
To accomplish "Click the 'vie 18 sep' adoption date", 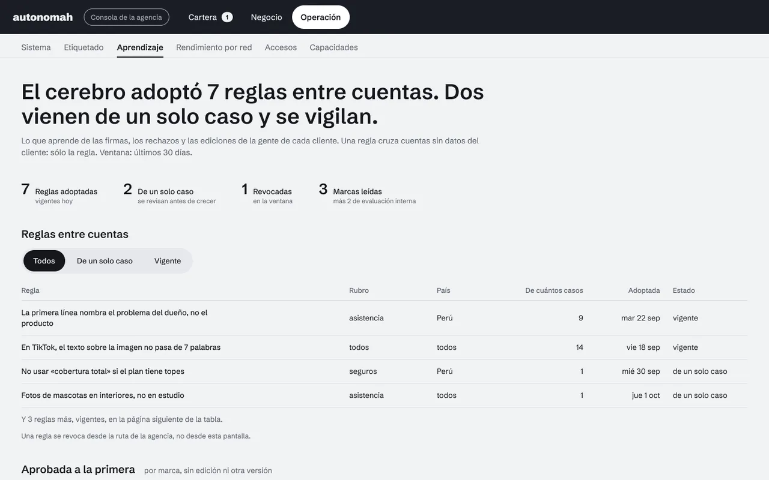I will click(643, 347).
